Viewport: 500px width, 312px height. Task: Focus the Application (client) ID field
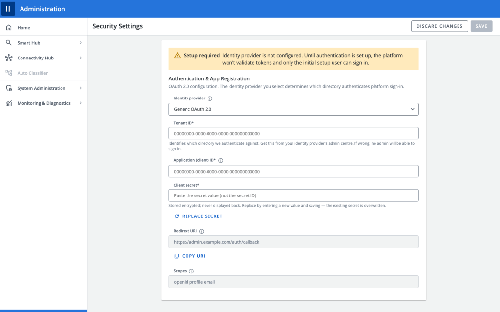(x=293, y=171)
